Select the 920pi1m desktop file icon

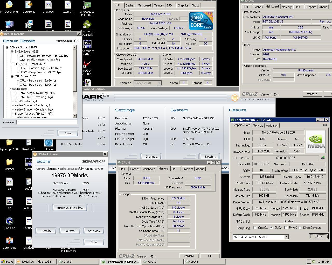point(68,7)
